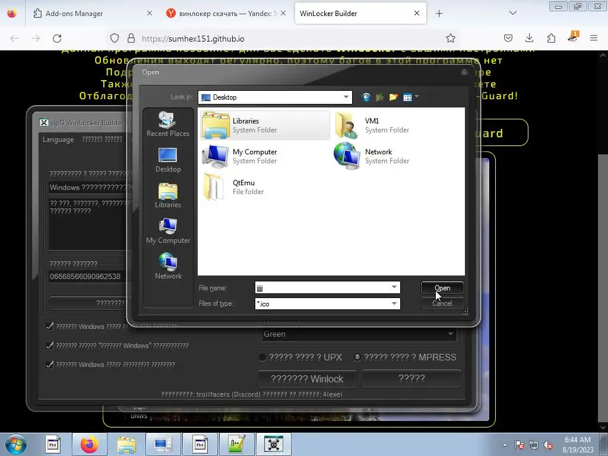Select the MPRESS packer radio button

click(x=357, y=357)
